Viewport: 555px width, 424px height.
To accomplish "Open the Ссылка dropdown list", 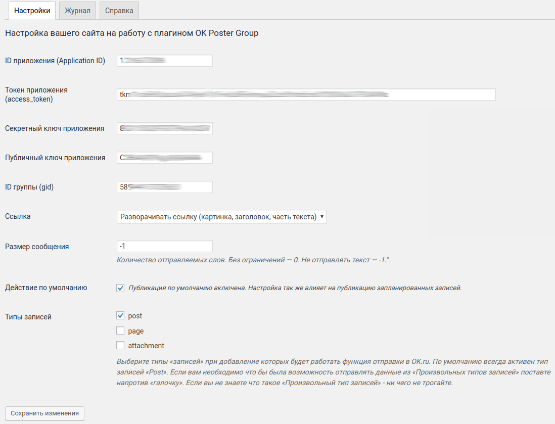I will point(221,217).
